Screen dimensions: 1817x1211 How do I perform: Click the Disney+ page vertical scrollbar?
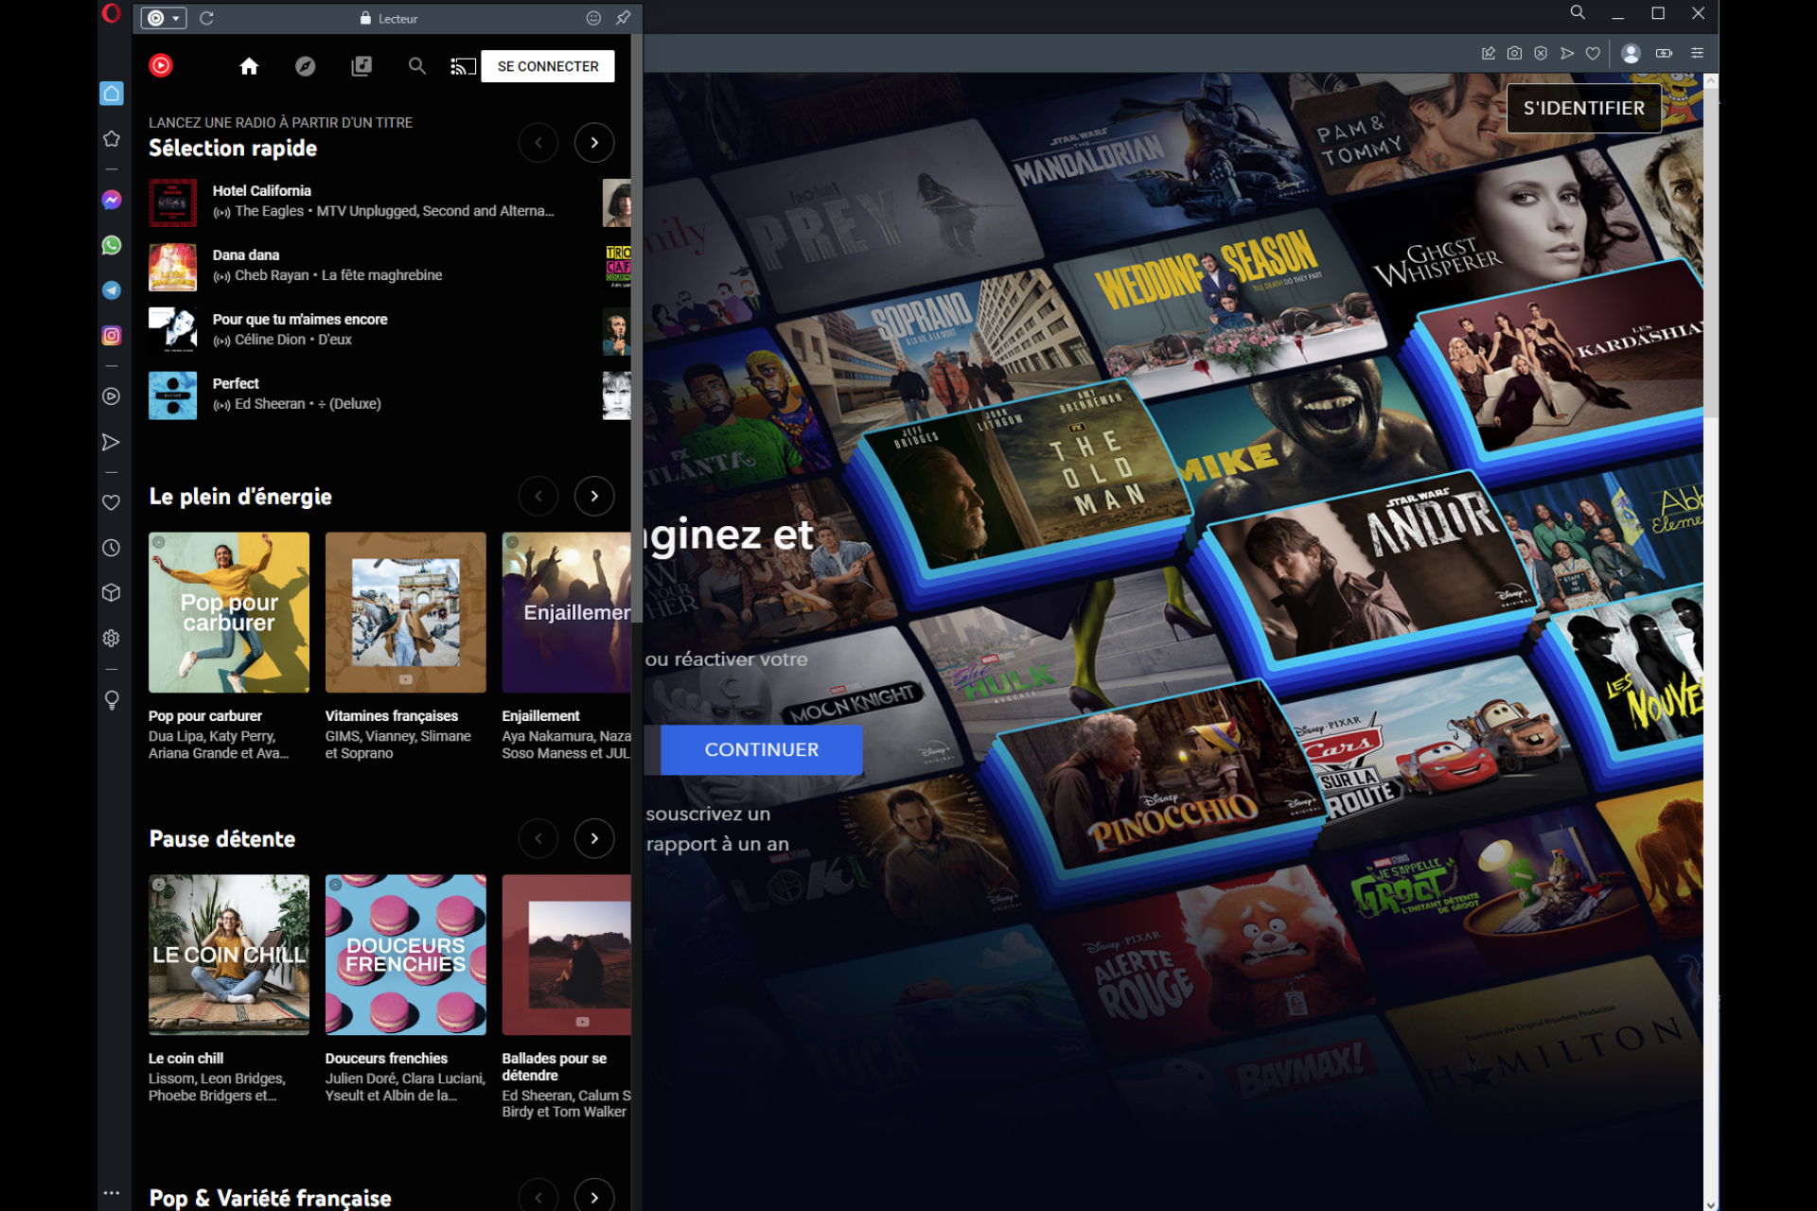(1710, 252)
